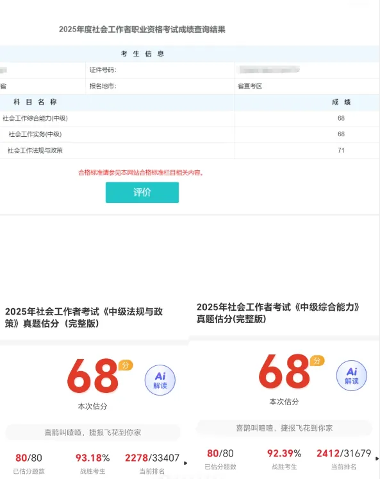380x479 pixels.
Task: Click the 报名地市 label
Action: click(x=103, y=87)
